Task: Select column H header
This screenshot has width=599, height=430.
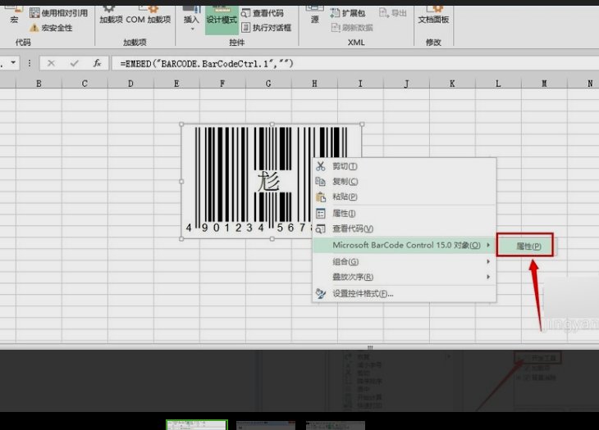Action: pyautogui.click(x=314, y=83)
